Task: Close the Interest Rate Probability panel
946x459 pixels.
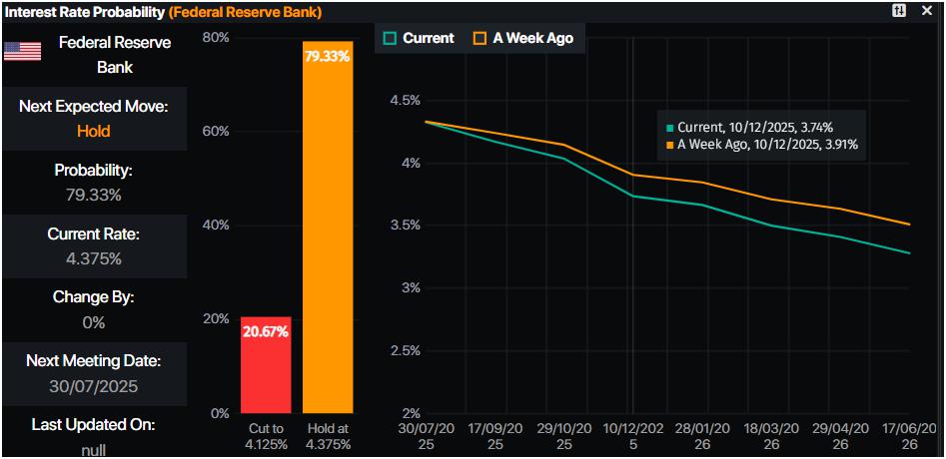Action: (x=927, y=10)
